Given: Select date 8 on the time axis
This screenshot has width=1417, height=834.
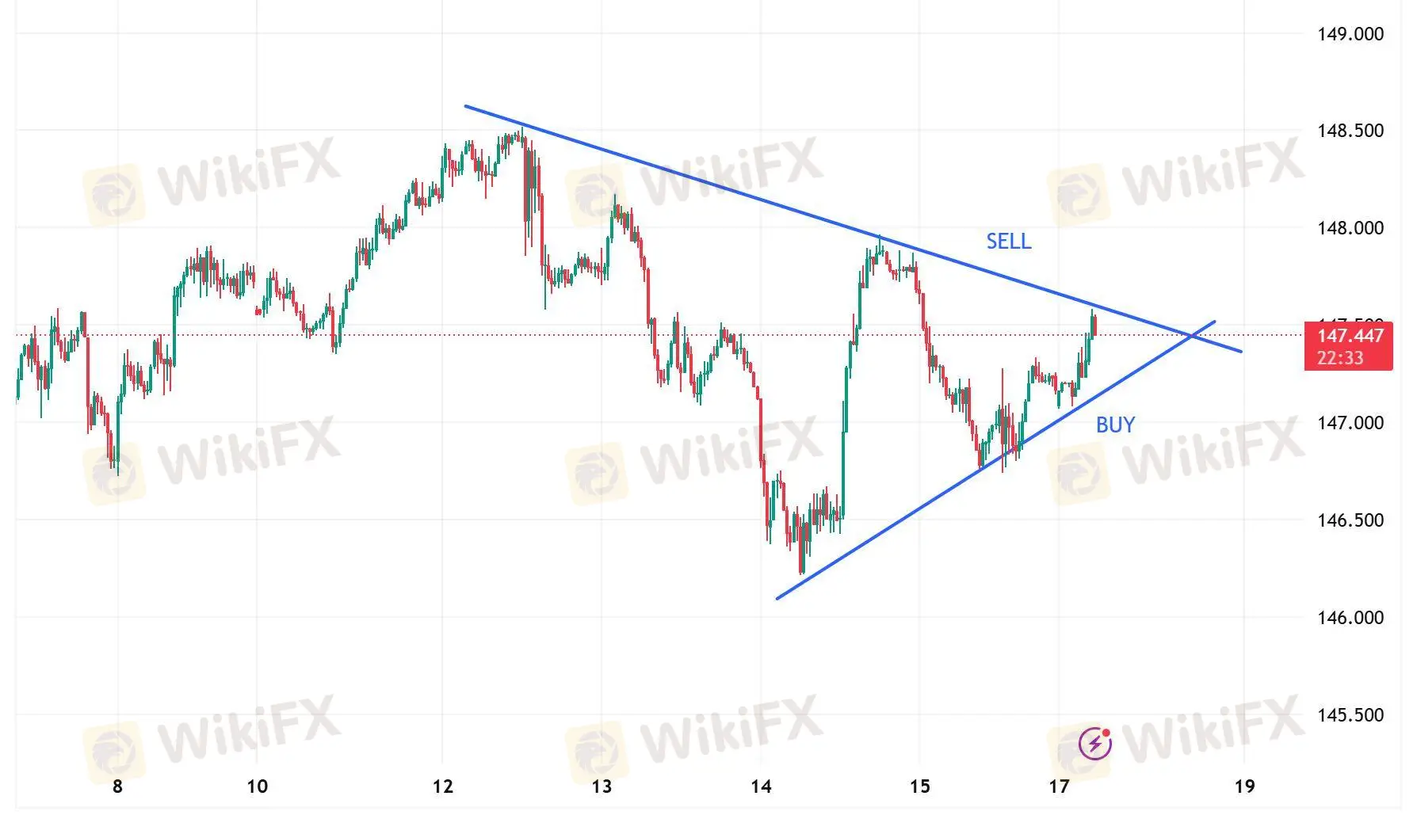Looking at the screenshot, I should click(117, 786).
